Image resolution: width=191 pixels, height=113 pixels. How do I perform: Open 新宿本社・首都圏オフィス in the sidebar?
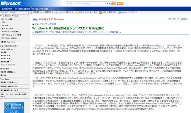(x=8, y=72)
